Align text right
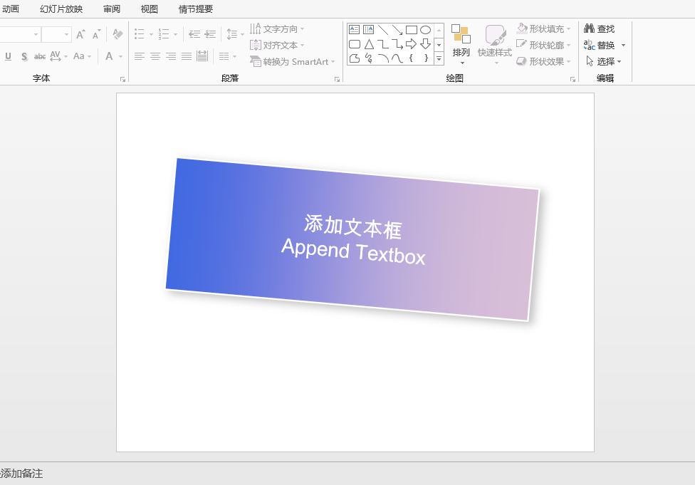Screen dimensions: 695x485 pos(171,56)
